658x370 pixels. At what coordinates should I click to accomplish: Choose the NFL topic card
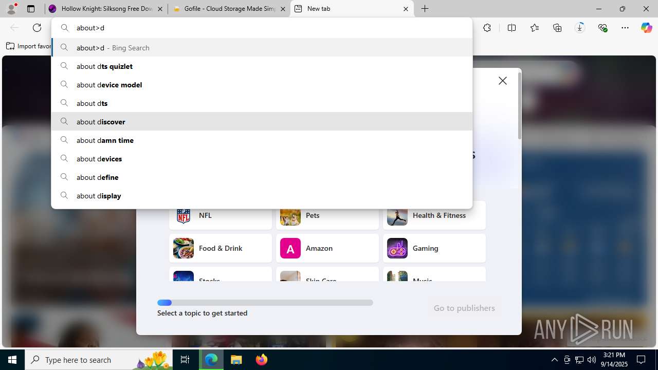[x=221, y=215]
